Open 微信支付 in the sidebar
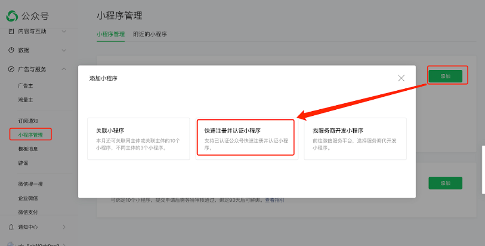485x246 pixels. pyautogui.click(x=28, y=212)
